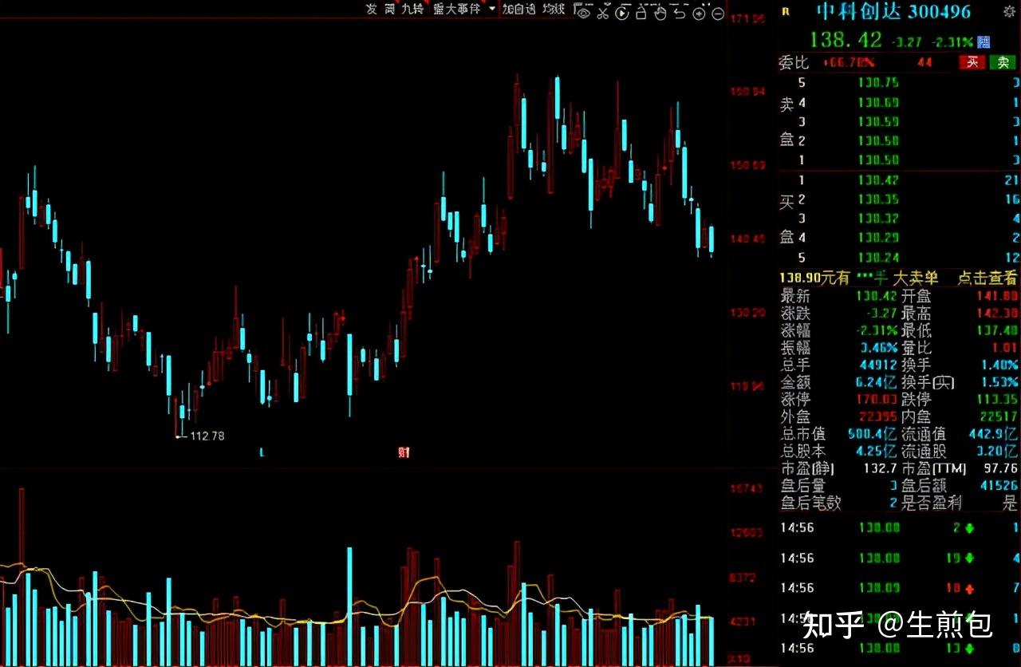
Task: Click the 外盘 outer volume label
Action: 794,417
